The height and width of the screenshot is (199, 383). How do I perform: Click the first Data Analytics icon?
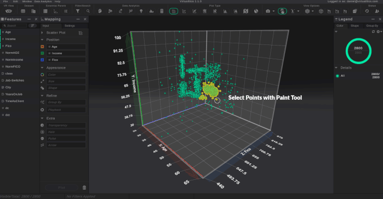[x=100, y=11]
